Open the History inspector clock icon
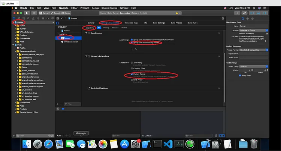Screen dimensions: 281x151 point(248,19)
